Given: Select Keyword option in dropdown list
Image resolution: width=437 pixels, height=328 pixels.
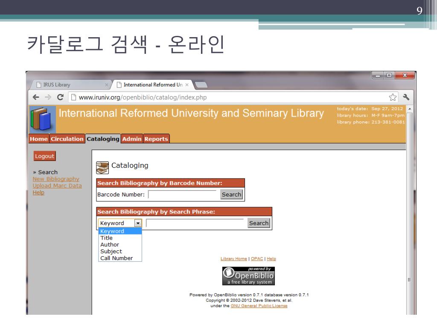Looking at the screenshot, I should click(120, 231).
